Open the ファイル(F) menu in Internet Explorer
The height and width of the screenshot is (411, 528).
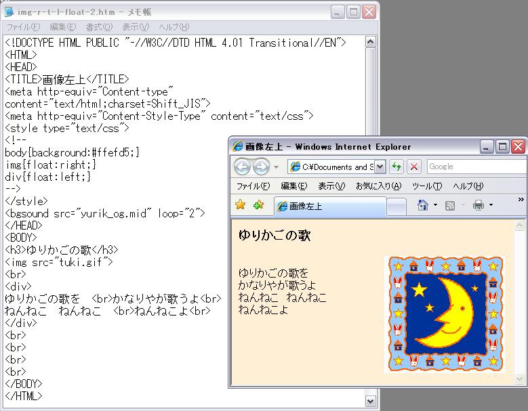click(253, 186)
